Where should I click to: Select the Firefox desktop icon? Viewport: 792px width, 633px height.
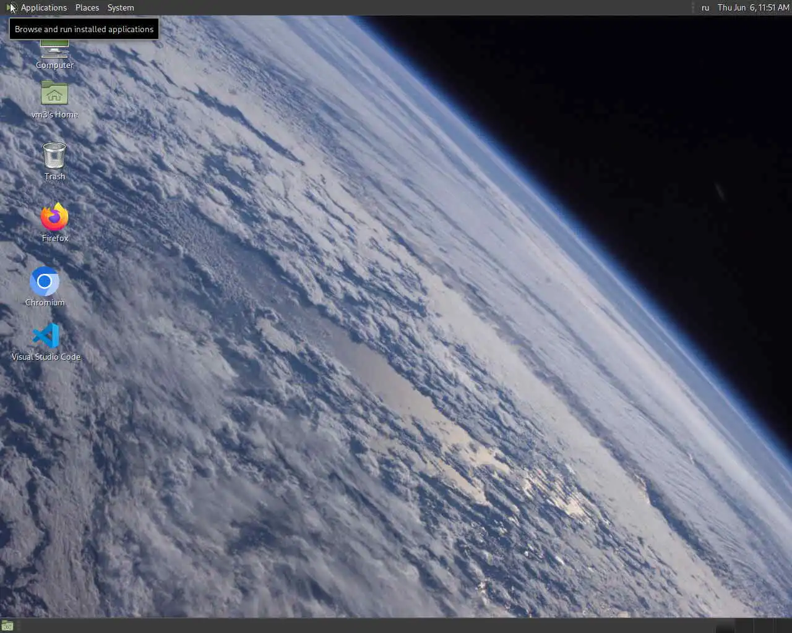[x=54, y=223]
